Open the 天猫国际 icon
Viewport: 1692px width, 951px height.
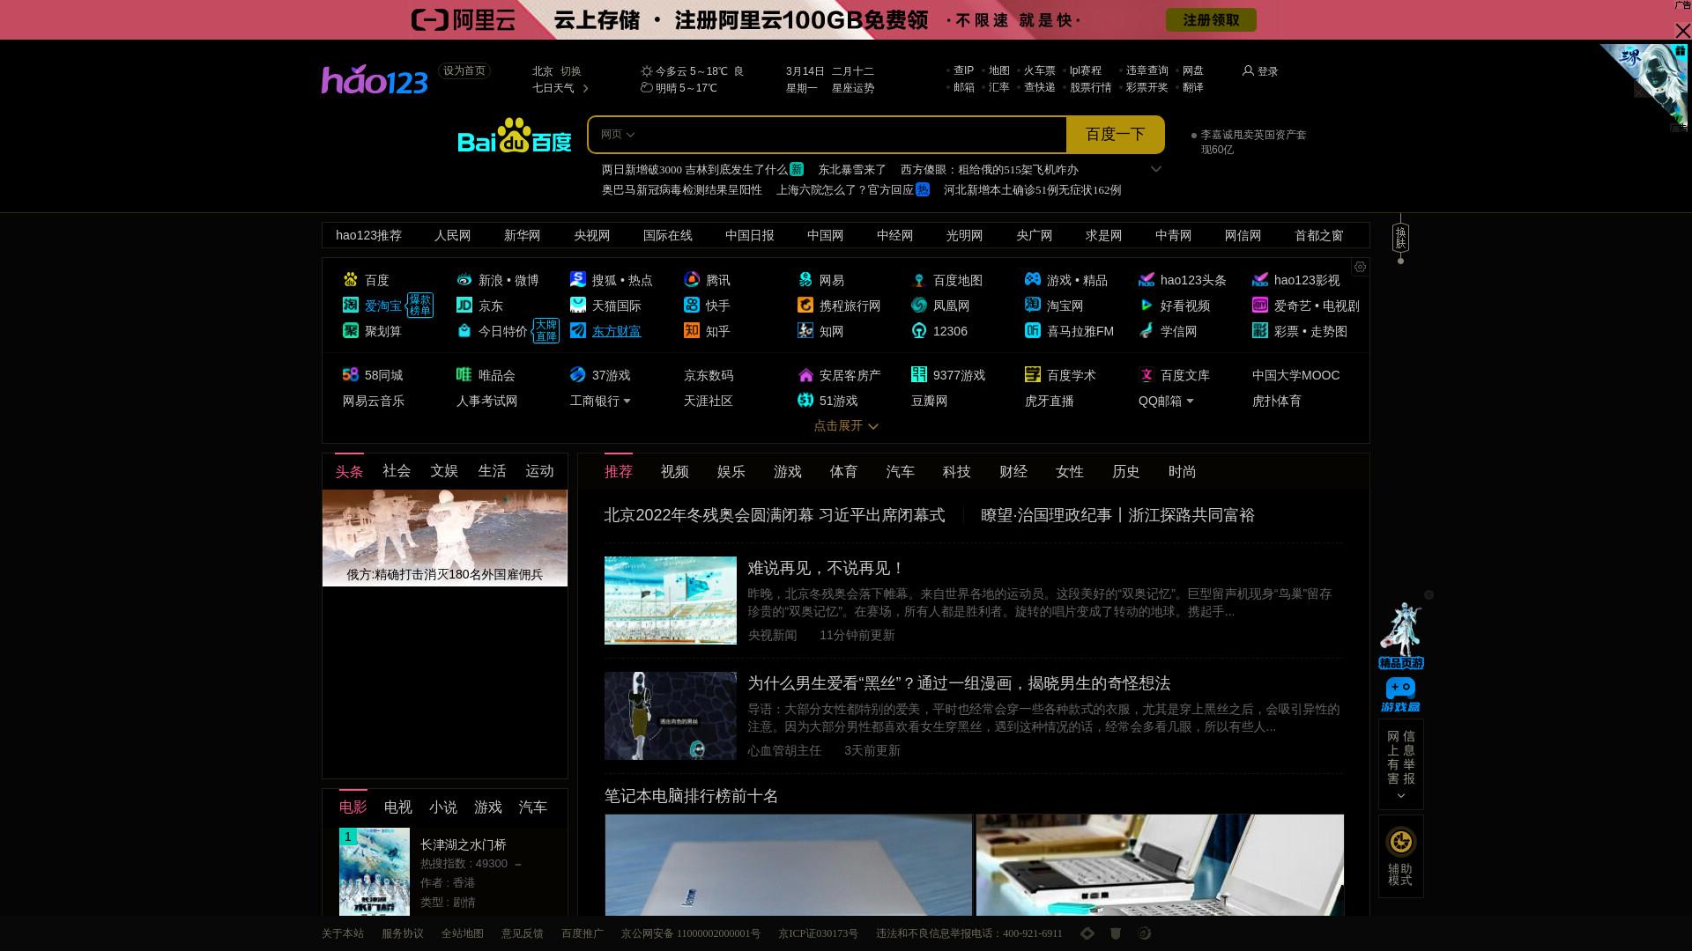click(x=578, y=306)
